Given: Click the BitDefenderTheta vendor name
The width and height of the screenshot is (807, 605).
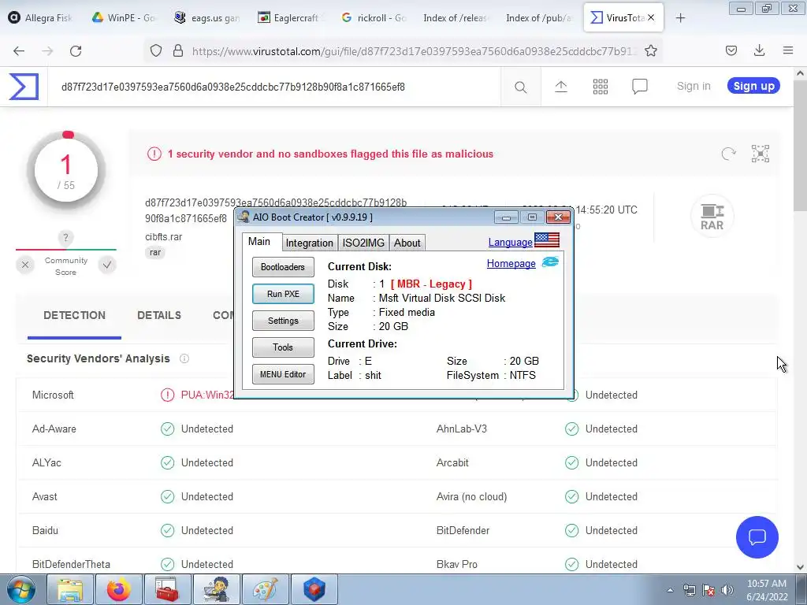Looking at the screenshot, I should point(71,564).
